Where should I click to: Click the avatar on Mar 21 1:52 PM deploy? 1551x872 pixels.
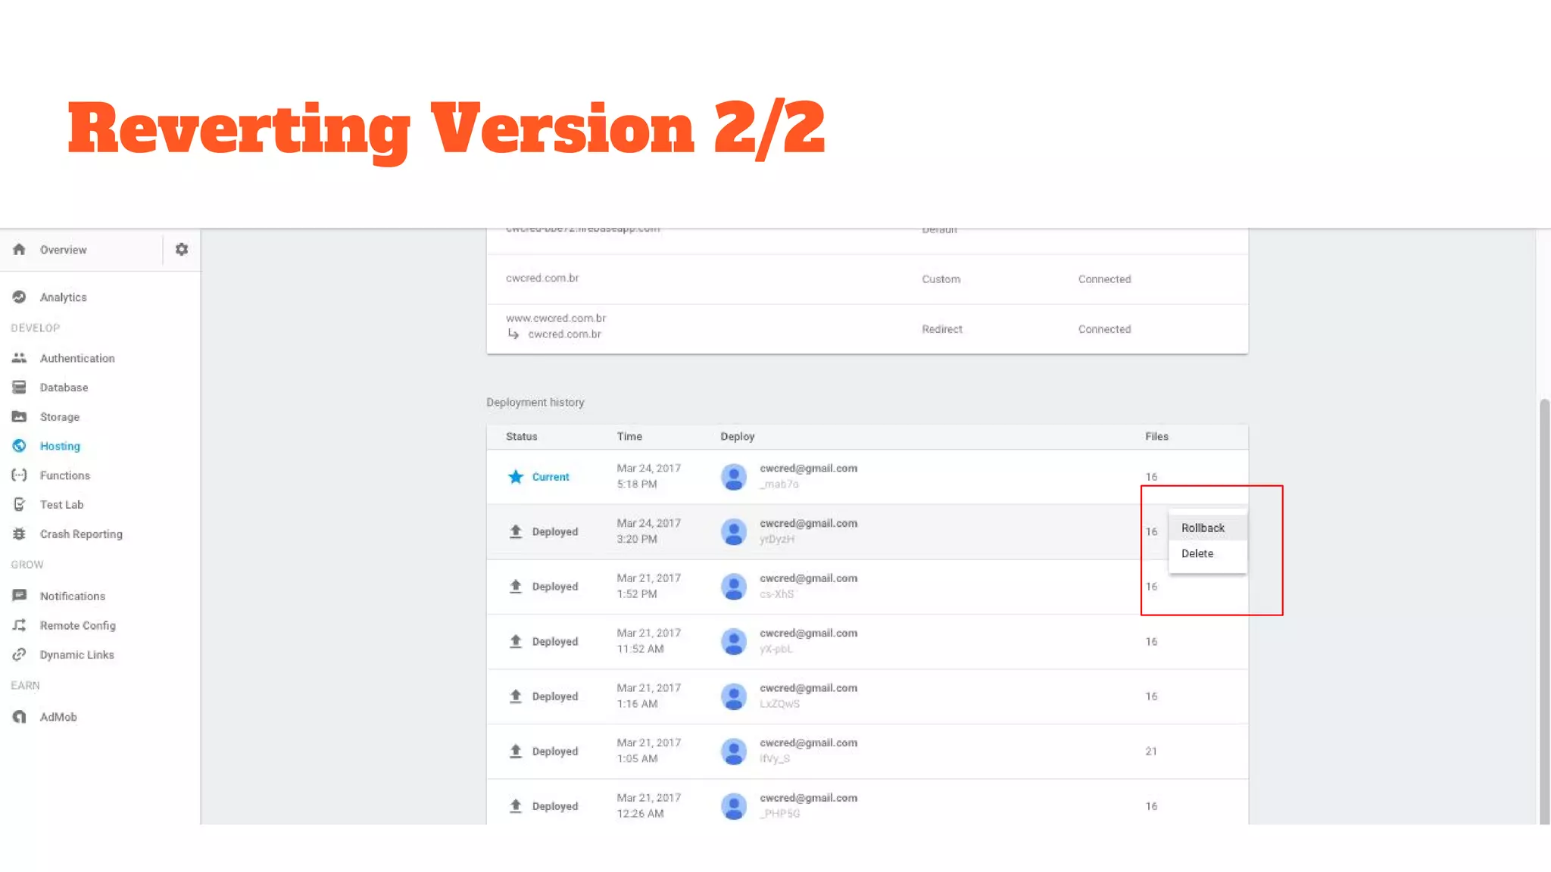(x=733, y=587)
